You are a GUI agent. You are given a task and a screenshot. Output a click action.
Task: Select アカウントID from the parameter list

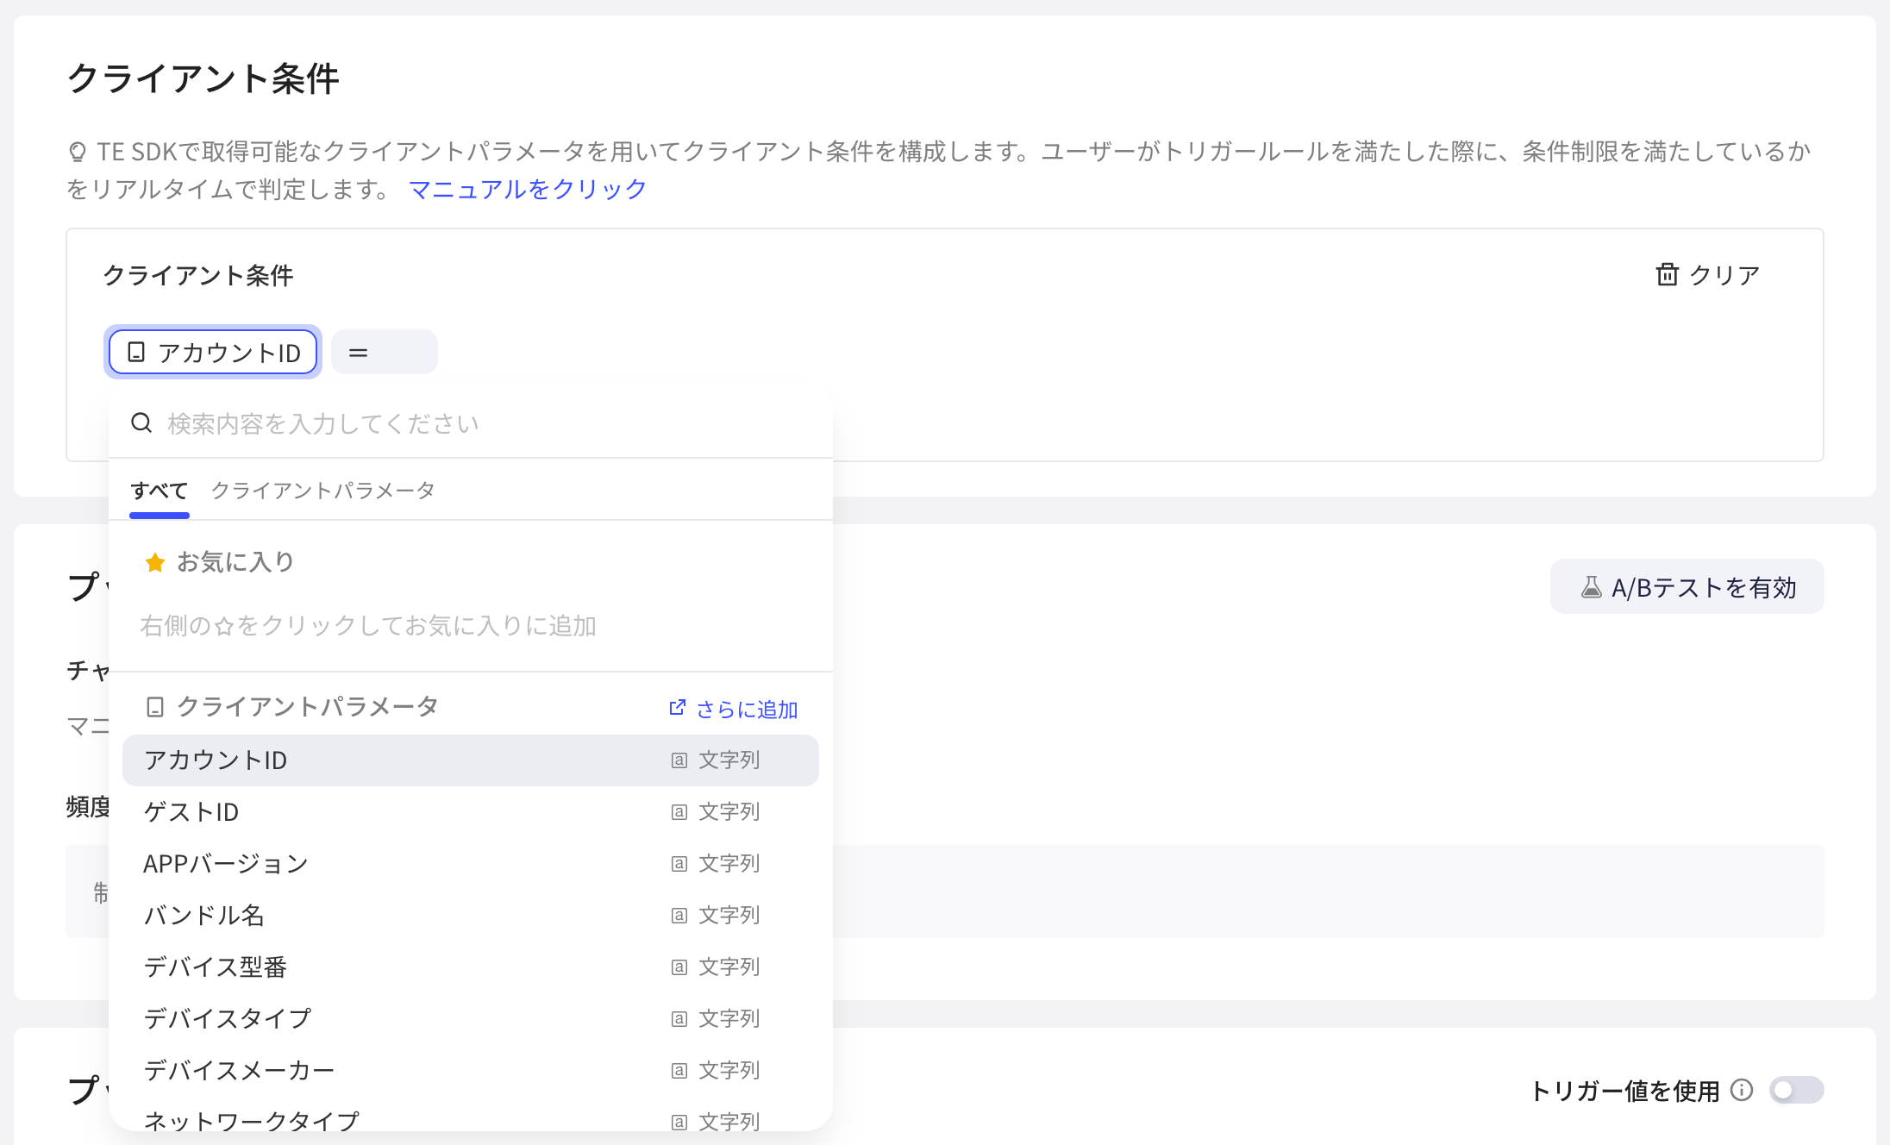[471, 760]
